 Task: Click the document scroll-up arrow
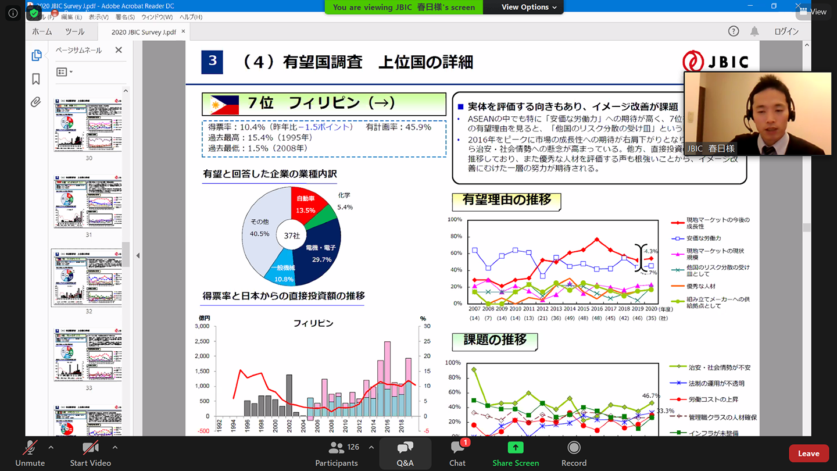point(806,45)
